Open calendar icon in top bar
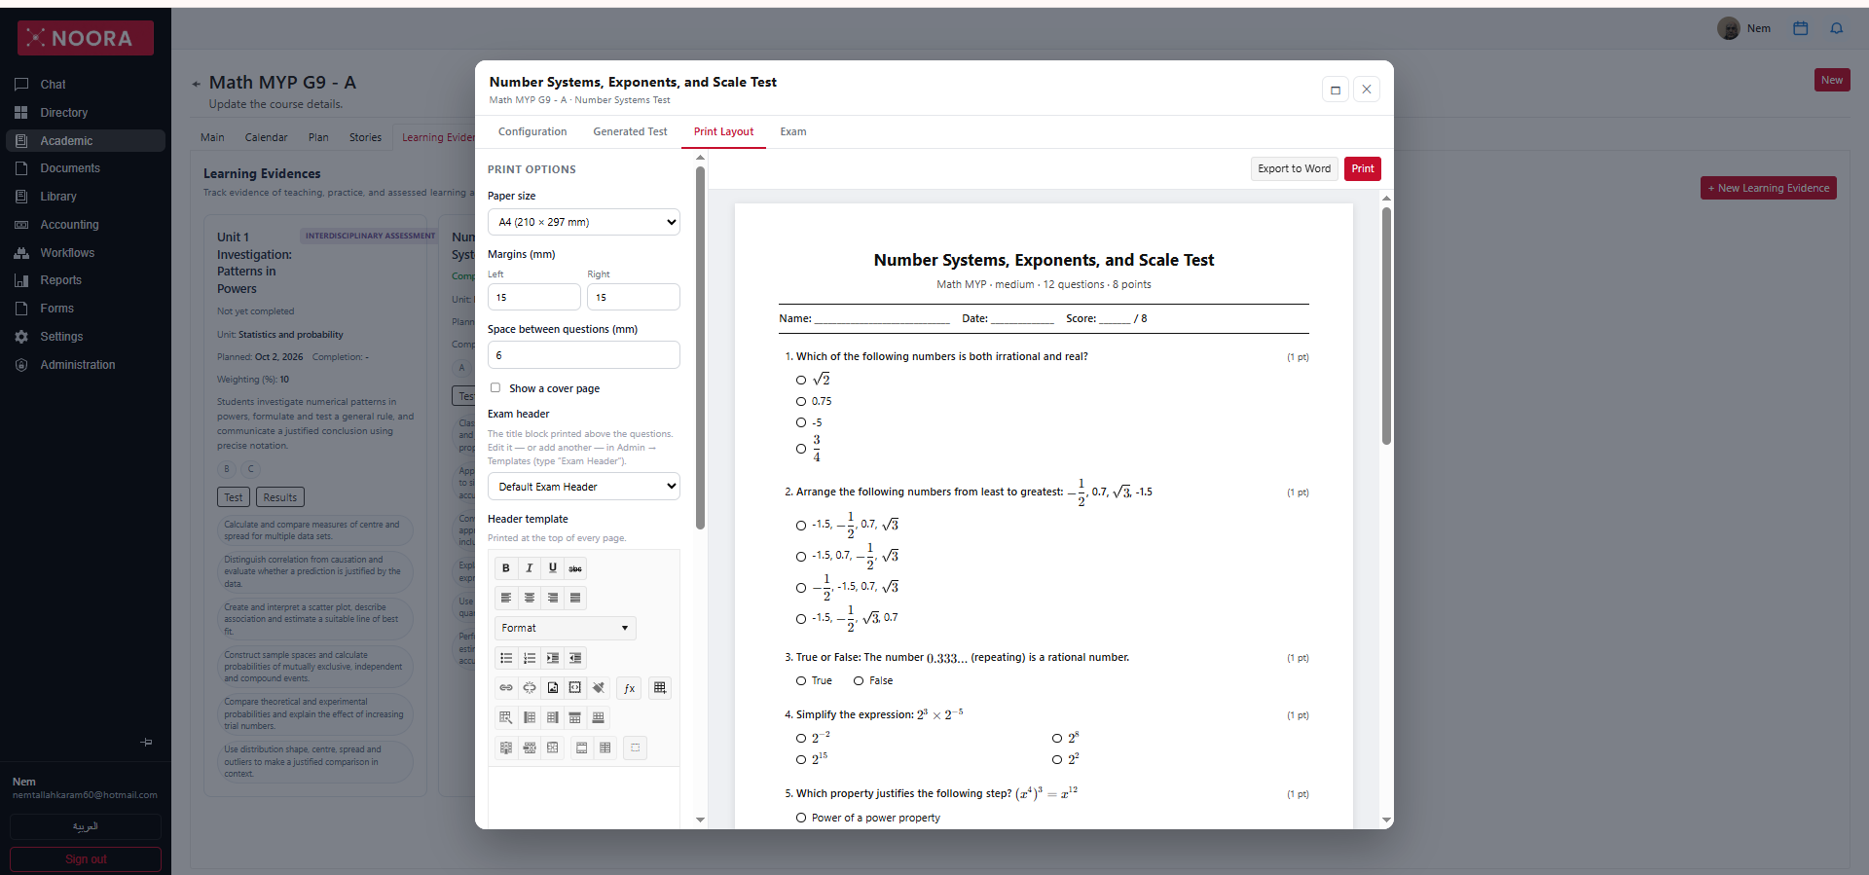1869x875 pixels. click(x=1800, y=28)
